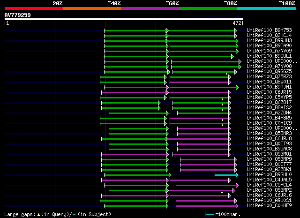The image size is (300, 218).
Task: Click the UniRef100_A7NV08 hit name
Action: point(269,67)
